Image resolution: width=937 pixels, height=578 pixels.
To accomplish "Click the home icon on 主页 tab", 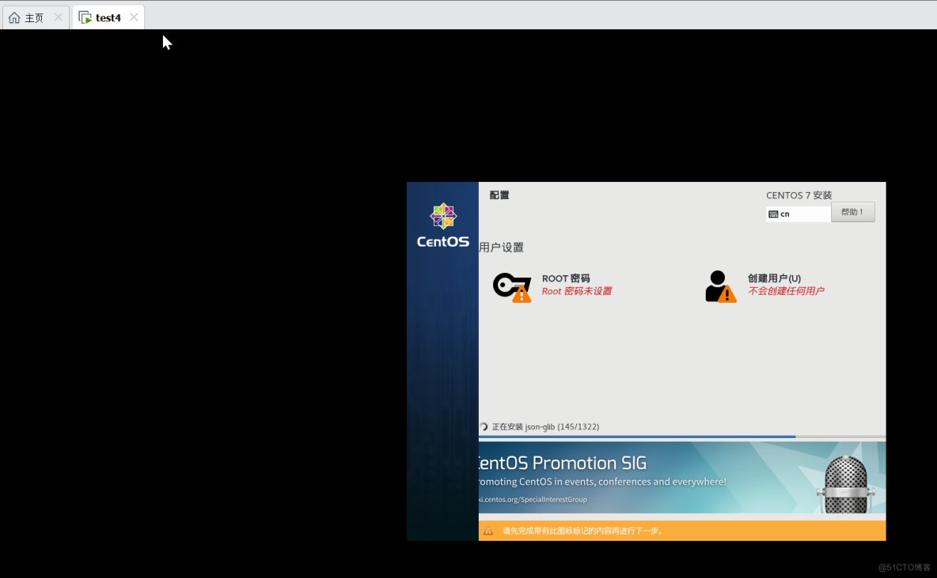I will pos(14,17).
